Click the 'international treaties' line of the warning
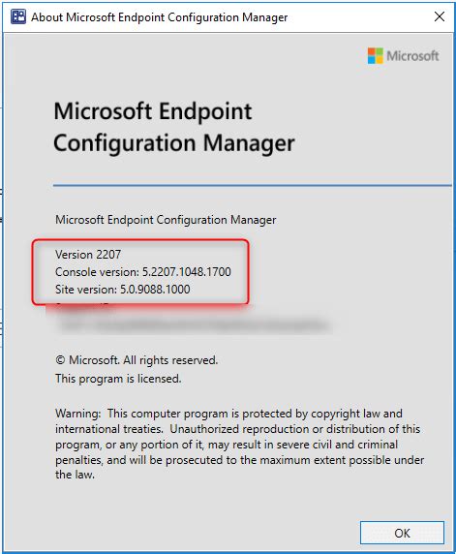The width and height of the screenshot is (456, 554). pos(238,429)
